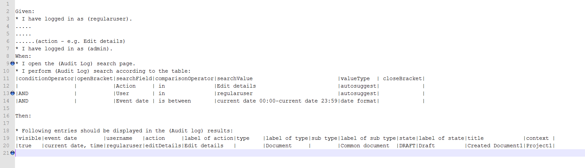Click '(regularuser)' in the login step
The width and height of the screenshot is (585, 168).
(x=108, y=19)
